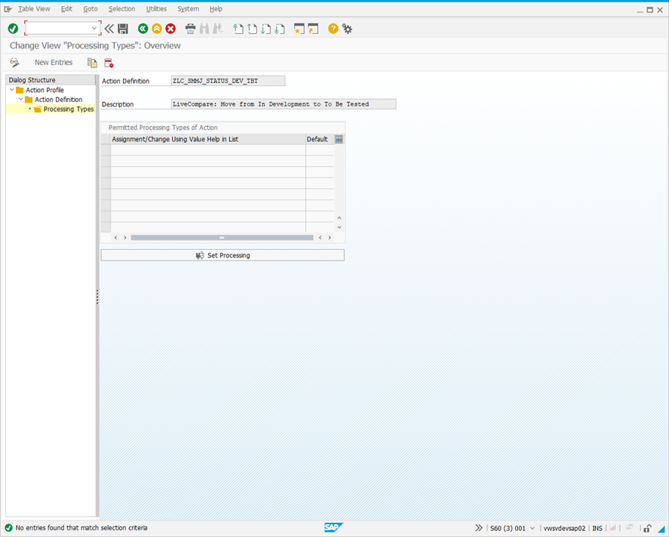The image size is (669, 537).
Task: Open the S60 (3) 001 system dropdown
Action: coord(532,529)
